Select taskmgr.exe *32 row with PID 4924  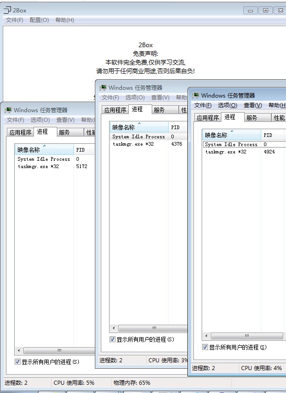[244, 152]
